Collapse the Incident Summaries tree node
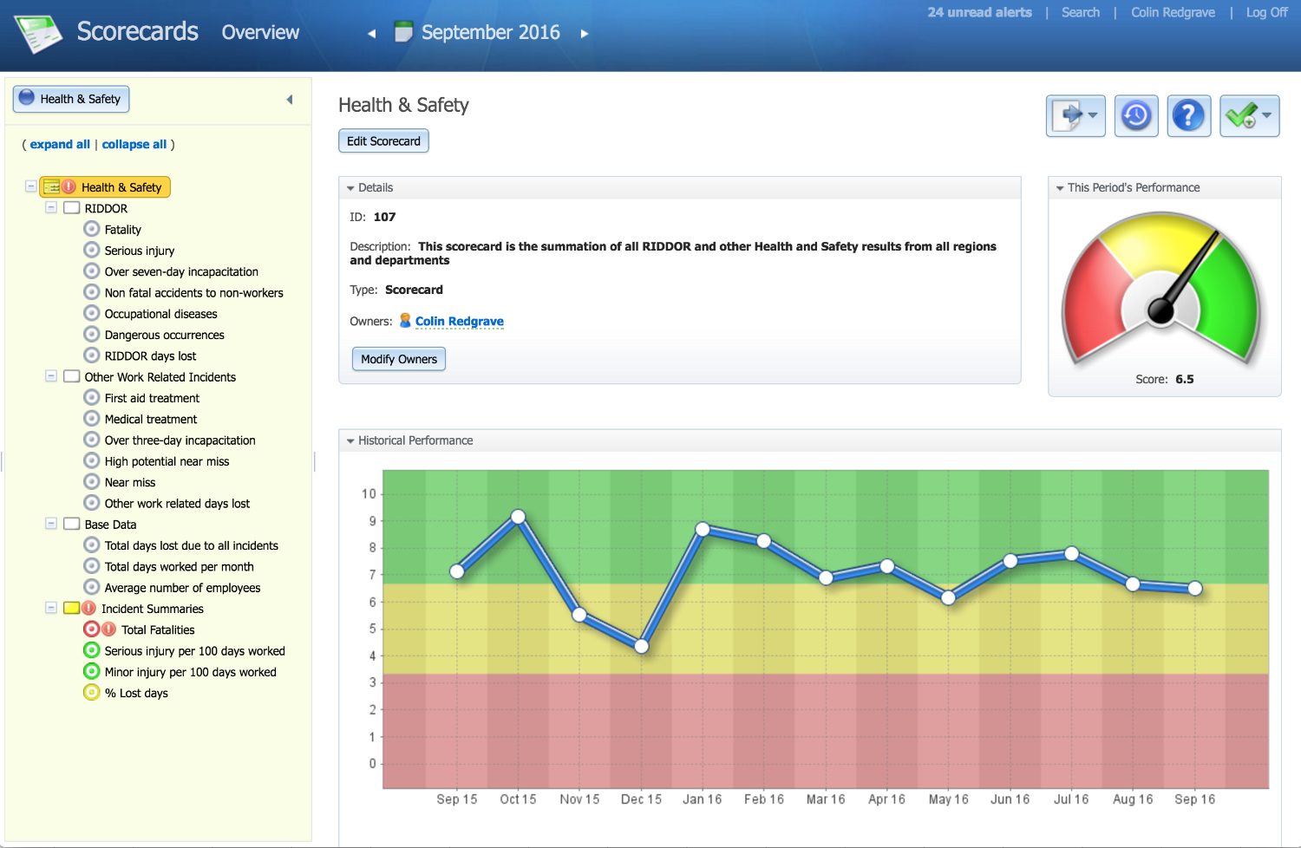The width and height of the screenshot is (1301, 848). 51,608
